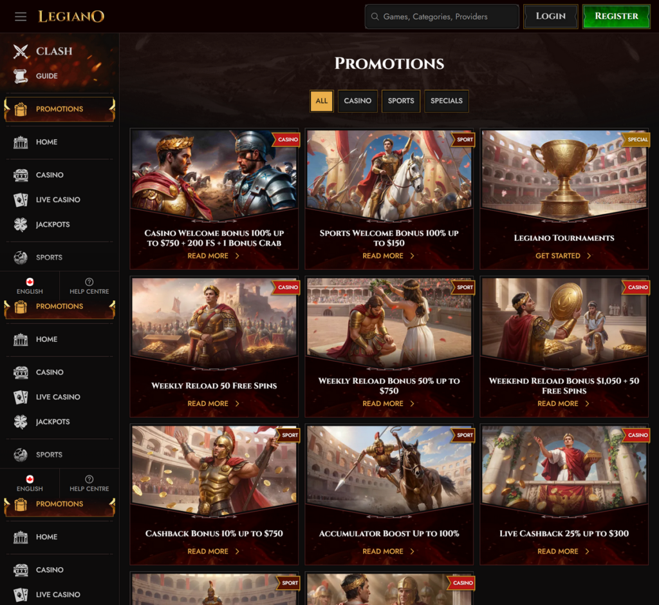This screenshot has width=659, height=605.
Task: Click the uppermost Sports ball icon in sidebar
Action: [20, 258]
